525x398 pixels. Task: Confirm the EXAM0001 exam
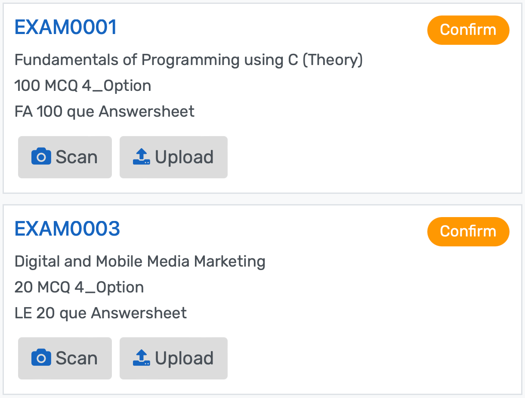[x=468, y=30]
